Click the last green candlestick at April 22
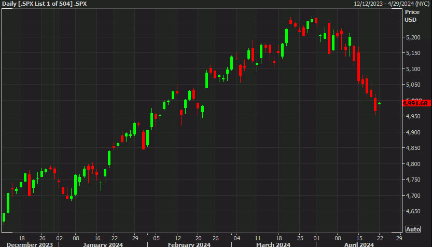 [380, 103]
